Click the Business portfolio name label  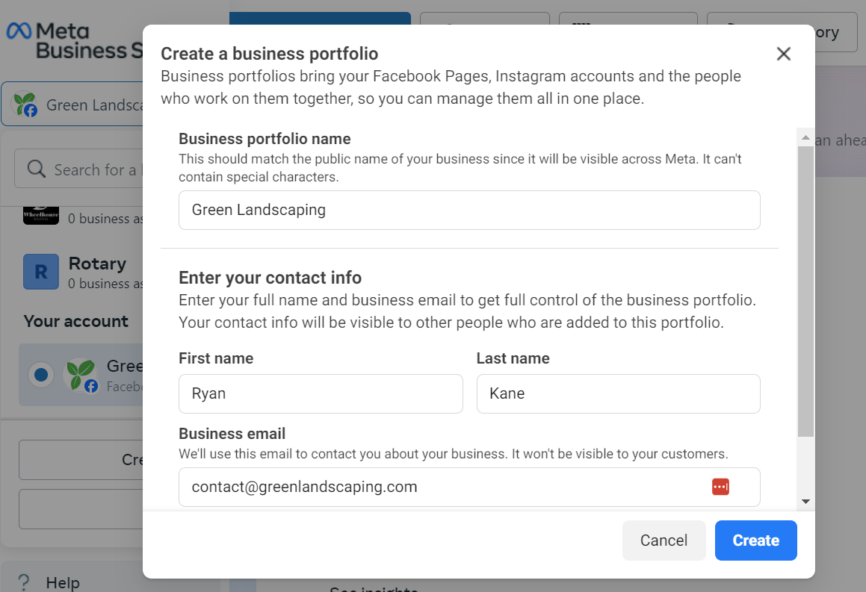tap(265, 139)
